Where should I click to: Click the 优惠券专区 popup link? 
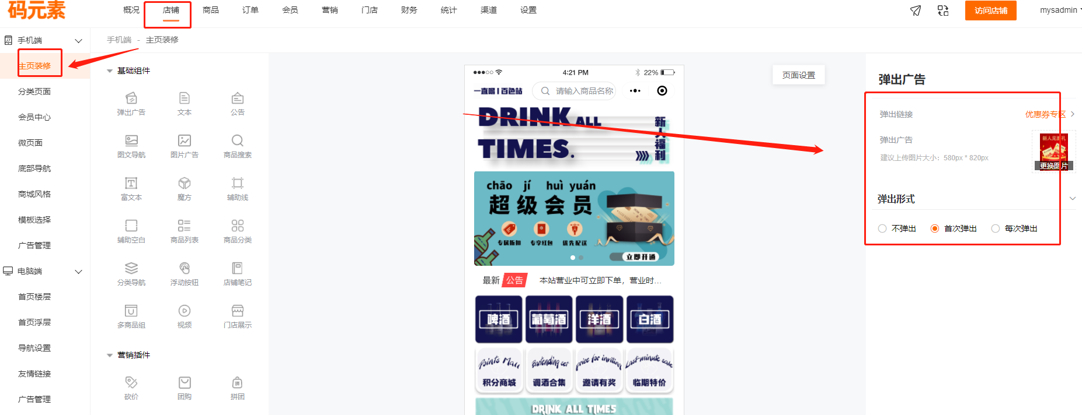[1045, 114]
